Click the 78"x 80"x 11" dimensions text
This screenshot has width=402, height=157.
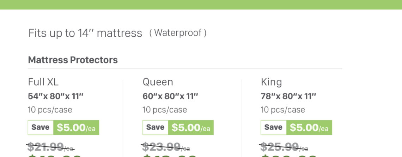[288, 96]
